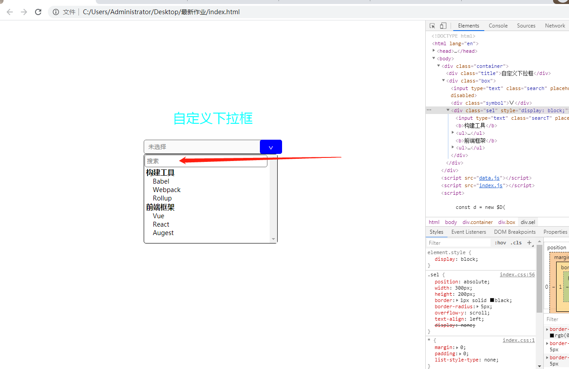
Task: Activate the inspect element picker icon
Action: (x=432, y=26)
